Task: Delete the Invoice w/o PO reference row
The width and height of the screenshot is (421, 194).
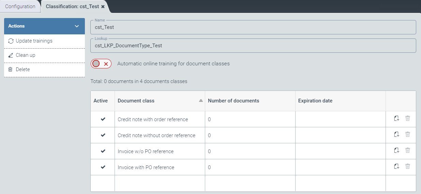Action: click(x=407, y=150)
